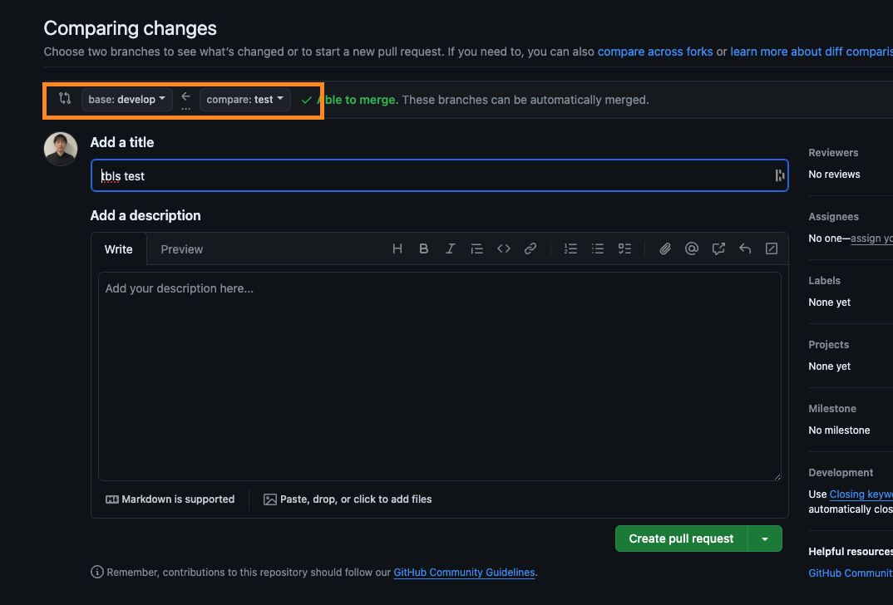Viewport: 893px width, 605px height.
Task: Click the description text area
Action: pos(439,376)
